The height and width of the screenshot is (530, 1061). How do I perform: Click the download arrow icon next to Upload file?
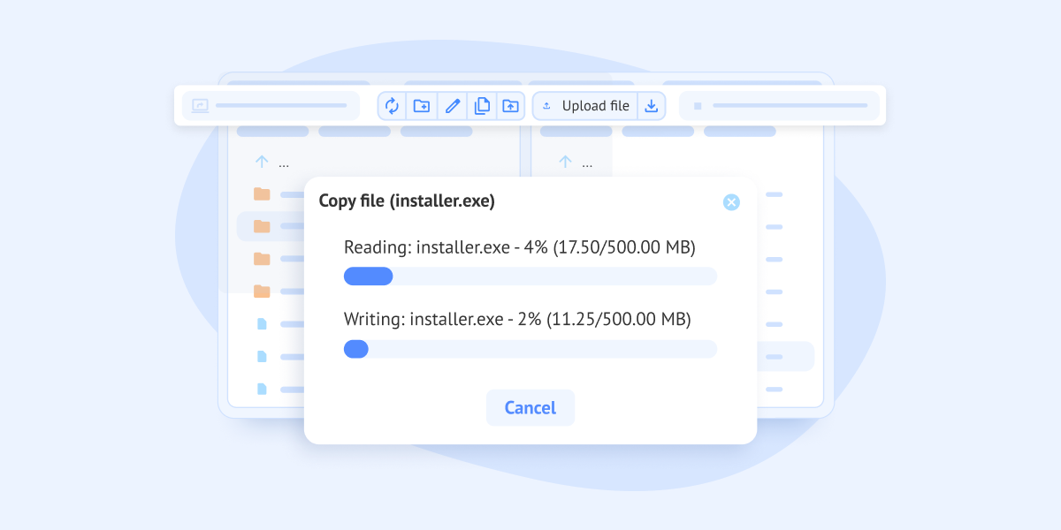(x=652, y=106)
